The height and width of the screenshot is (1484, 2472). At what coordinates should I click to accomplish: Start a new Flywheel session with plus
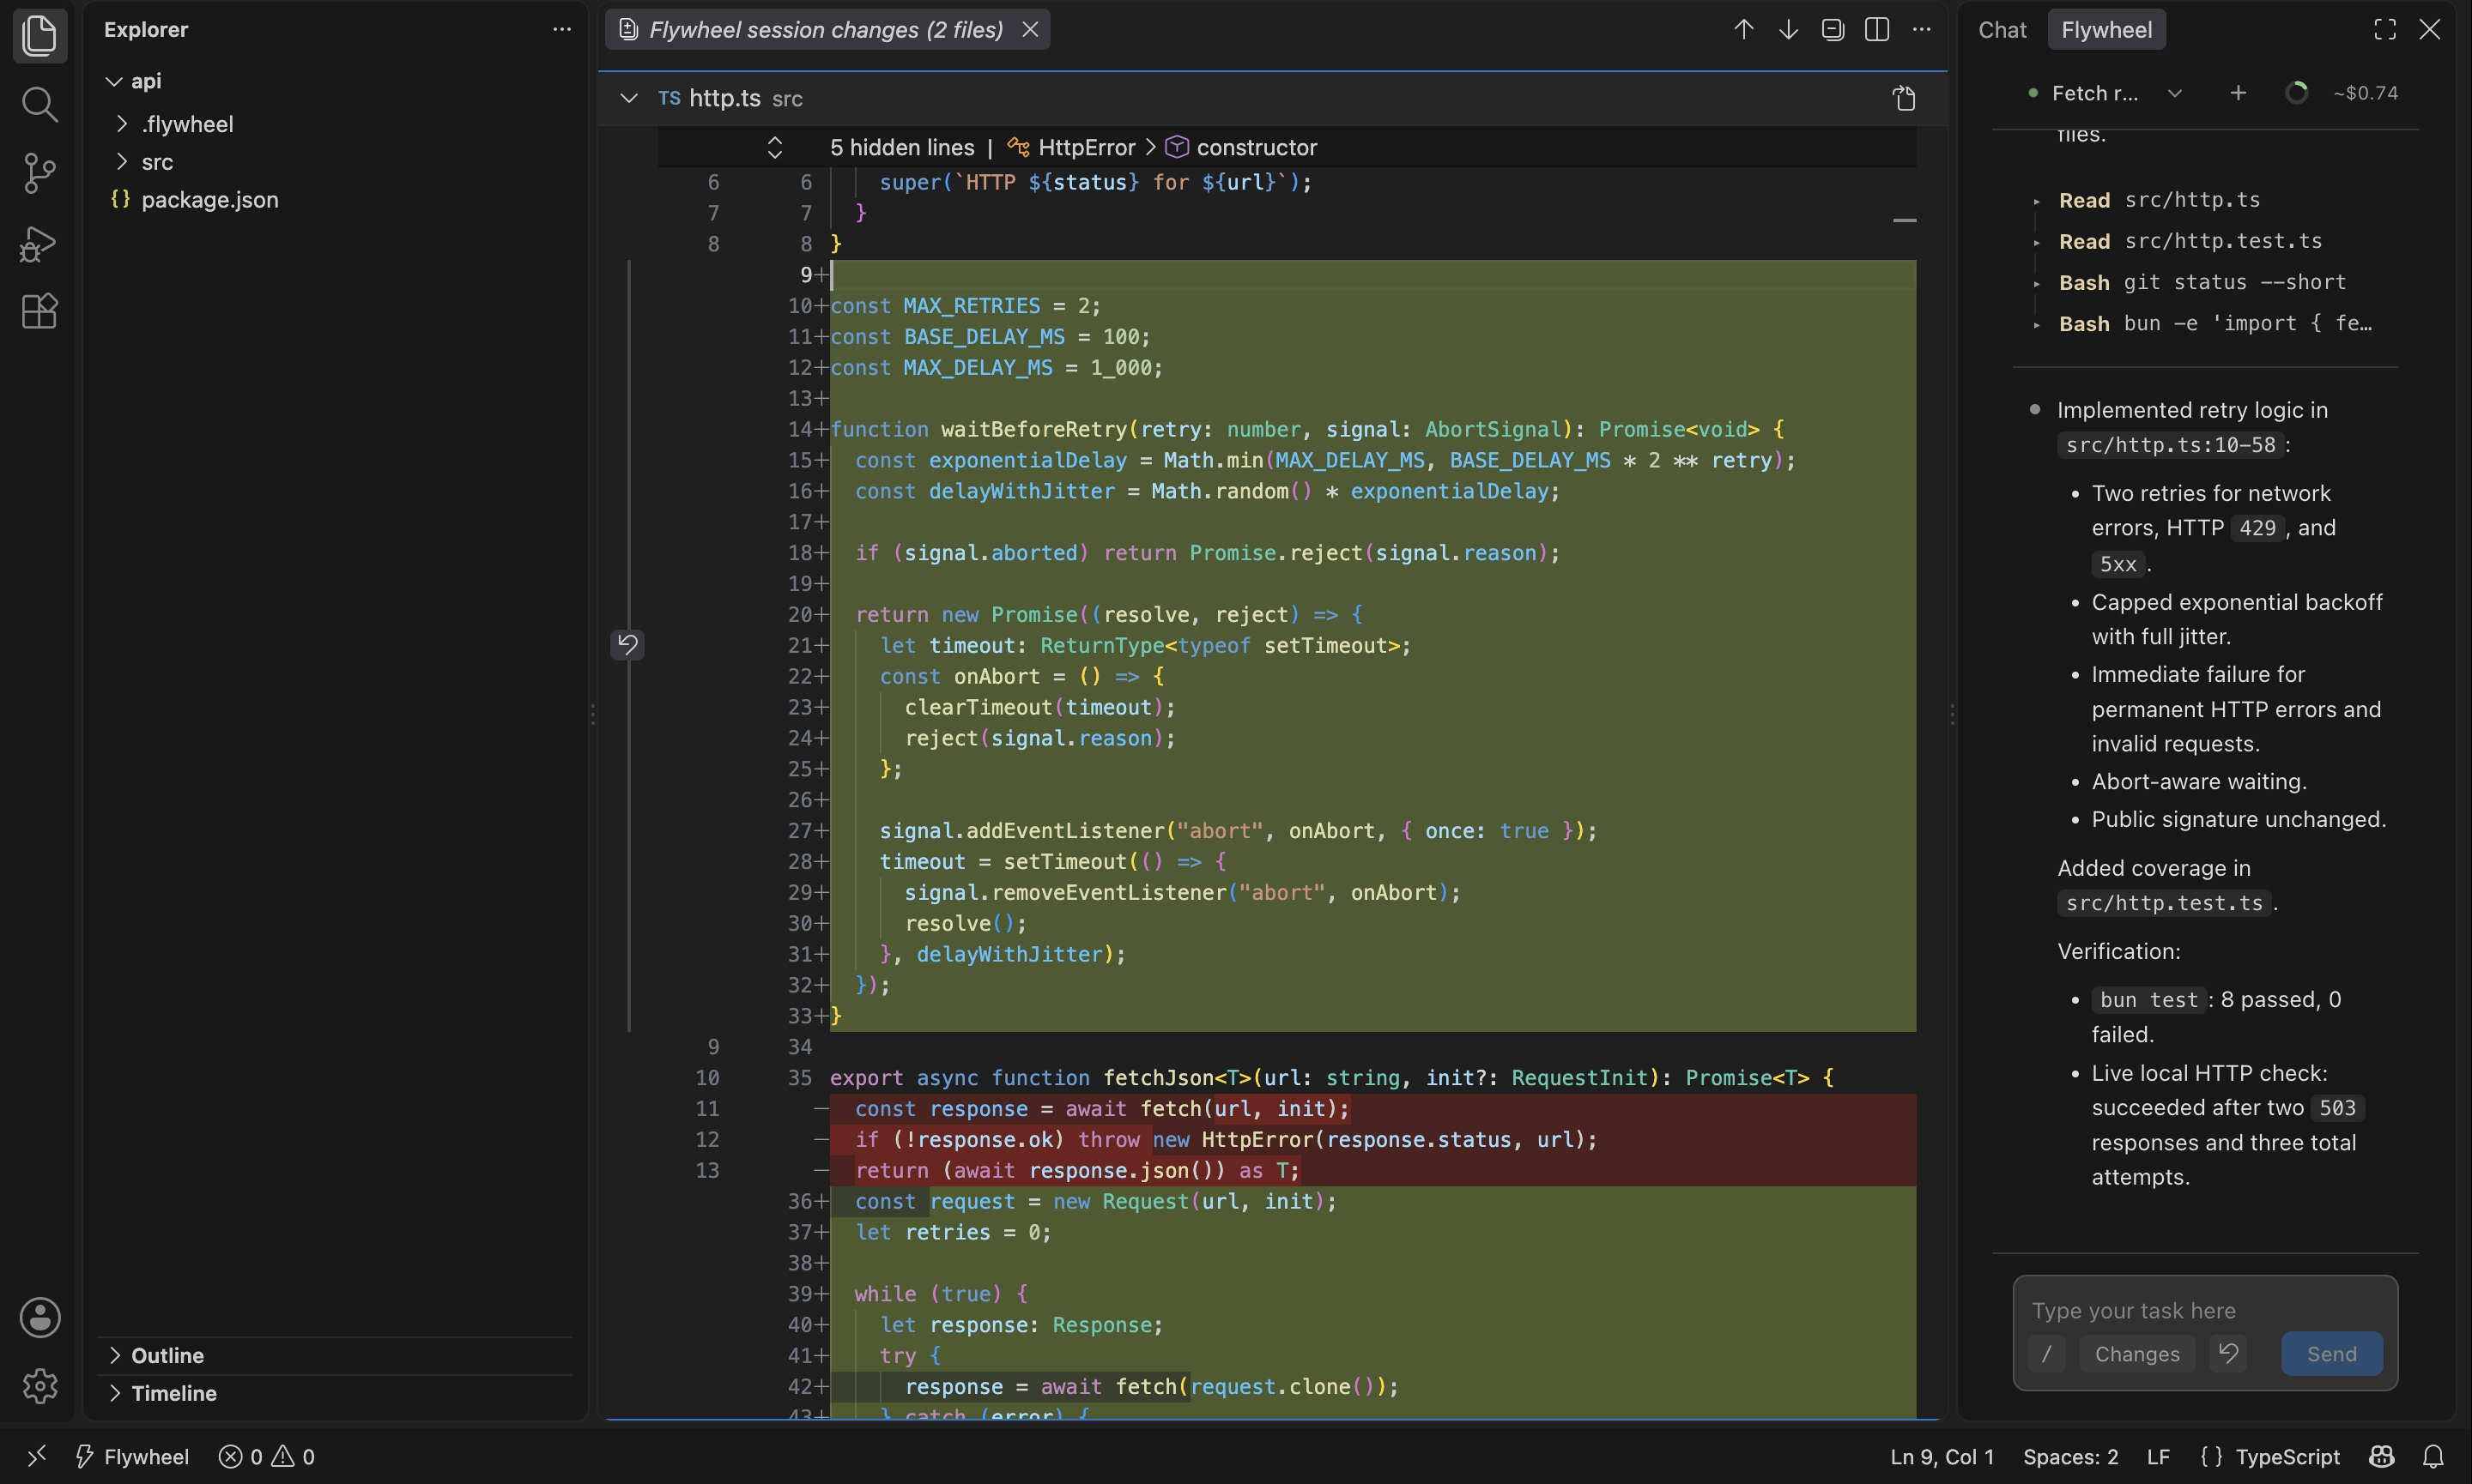pyautogui.click(x=2238, y=93)
